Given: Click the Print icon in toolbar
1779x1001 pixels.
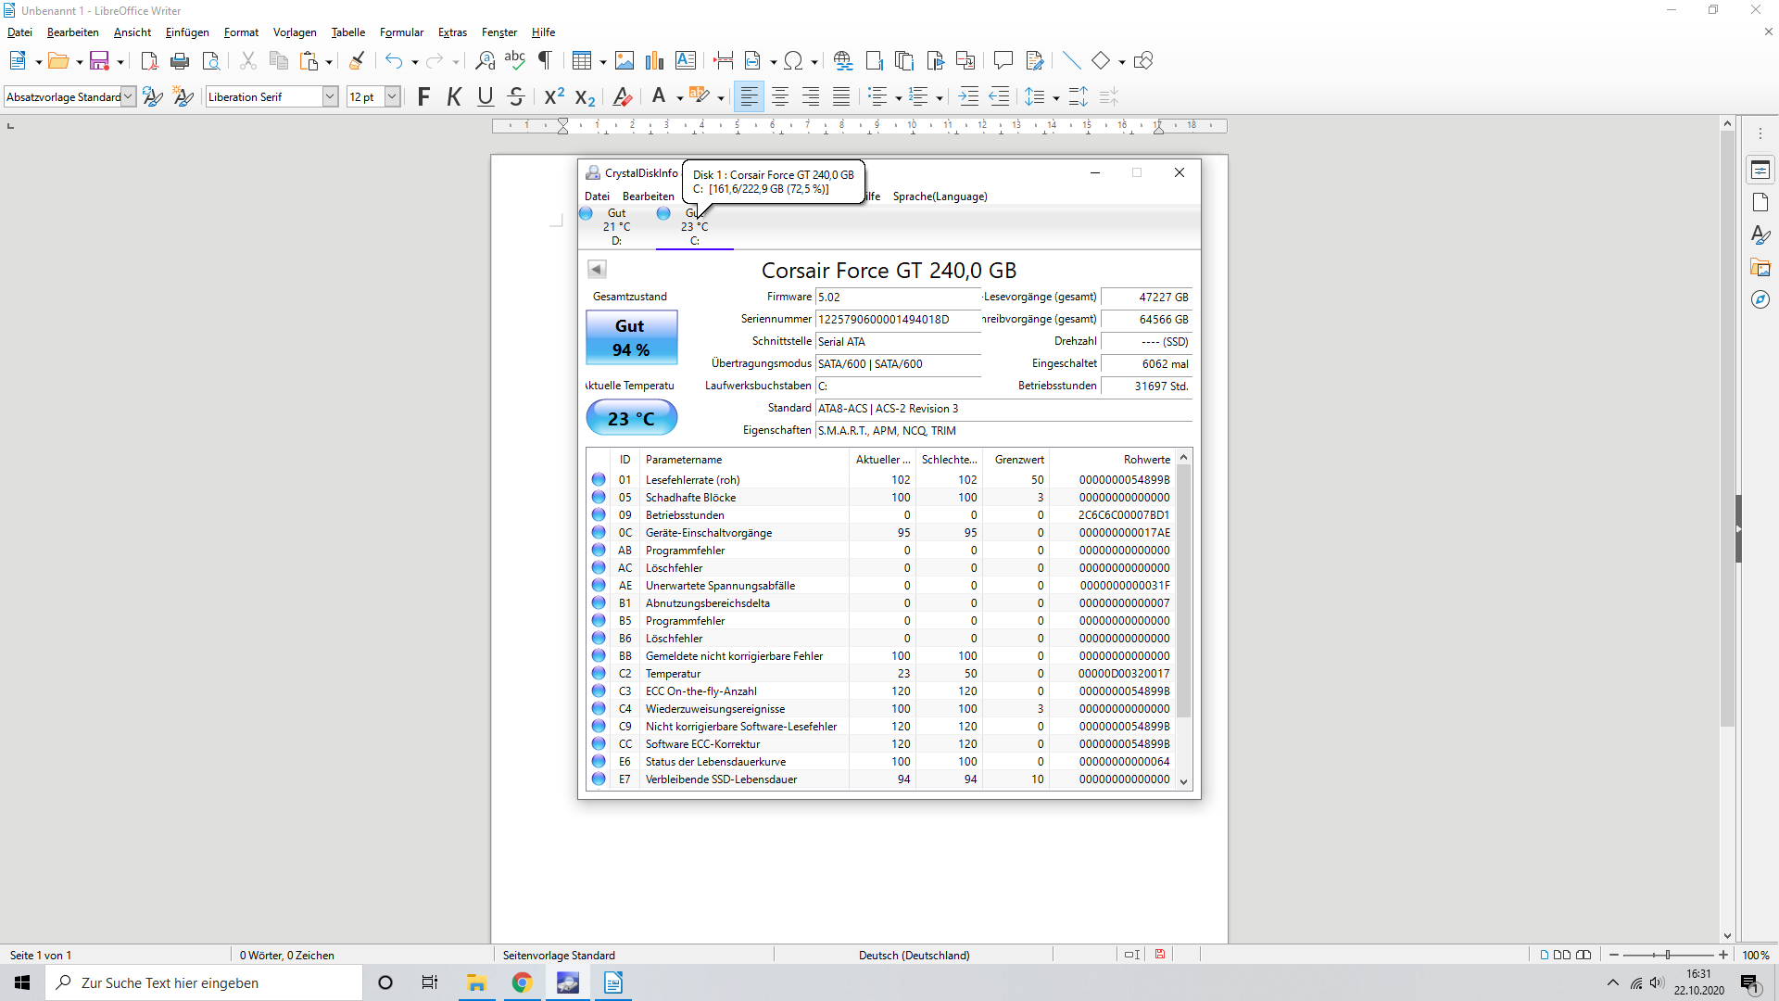Looking at the screenshot, I should pos(180,61).
